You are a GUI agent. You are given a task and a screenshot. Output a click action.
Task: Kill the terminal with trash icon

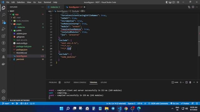click(190, 82)
